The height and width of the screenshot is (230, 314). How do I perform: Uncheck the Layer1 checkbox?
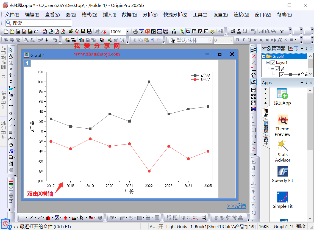pyautogui.click(x=273, y=63)
